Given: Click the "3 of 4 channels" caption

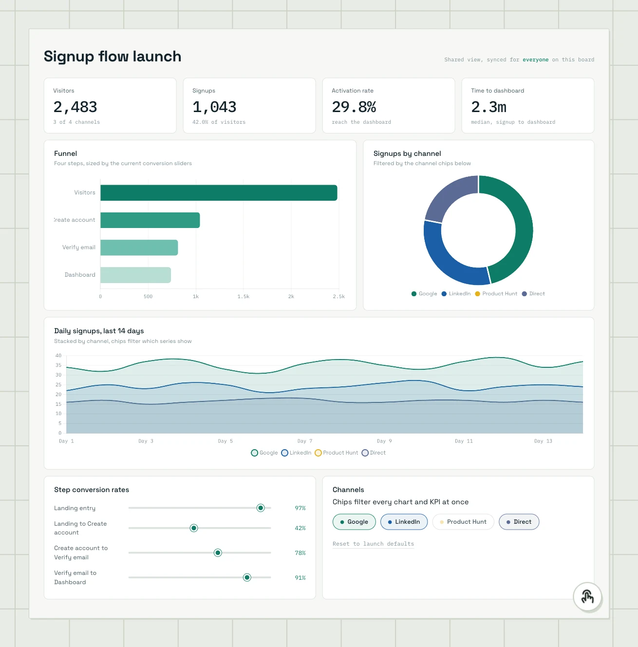Looking at the screenshot, I should click(76, 122).
